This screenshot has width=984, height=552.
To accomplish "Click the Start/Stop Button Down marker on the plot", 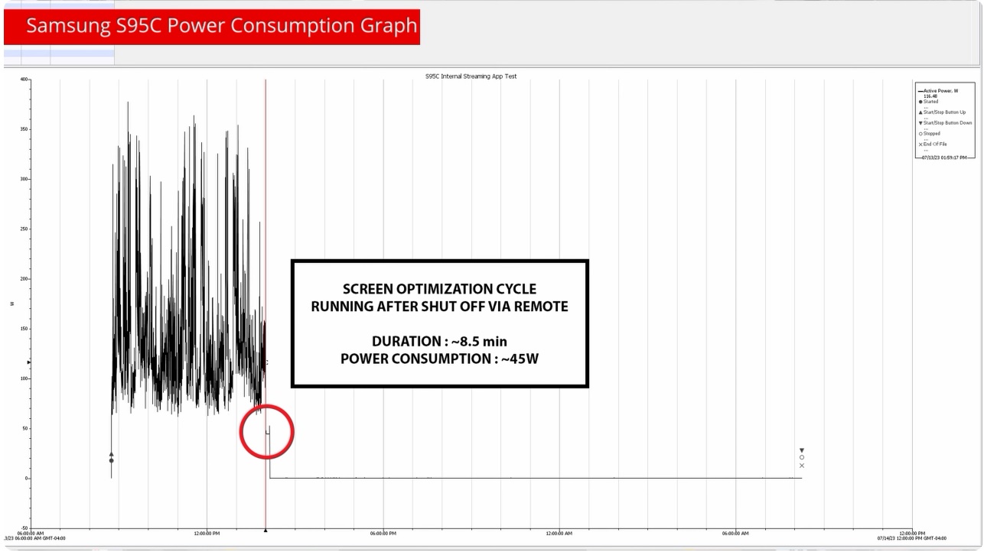I will point(802,450).
